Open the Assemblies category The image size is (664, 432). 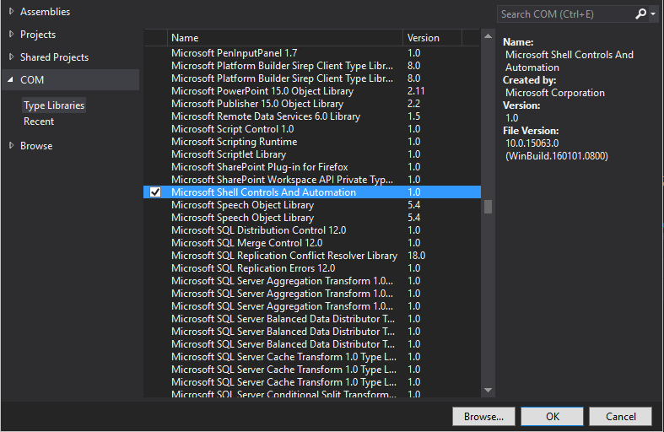pos(45,12)
